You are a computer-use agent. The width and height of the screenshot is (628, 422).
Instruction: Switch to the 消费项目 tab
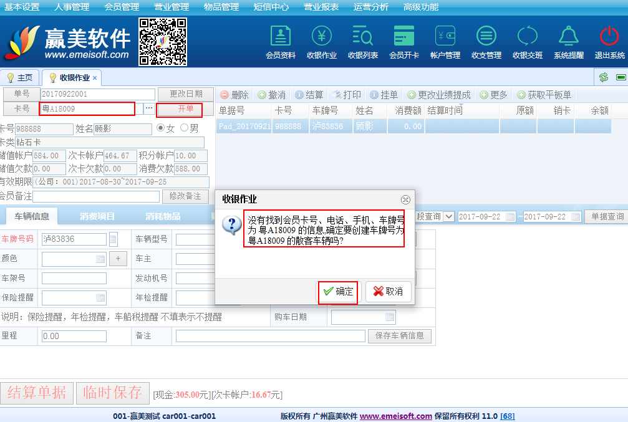97,217
